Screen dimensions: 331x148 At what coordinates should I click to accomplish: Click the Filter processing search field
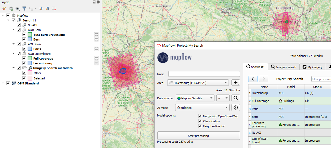(x=321, y=79)
